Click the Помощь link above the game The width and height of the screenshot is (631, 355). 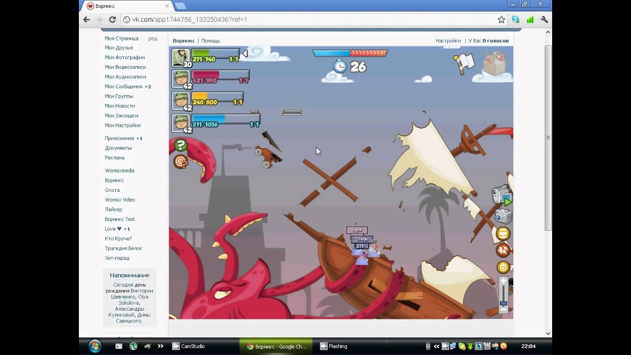(210, 41)
